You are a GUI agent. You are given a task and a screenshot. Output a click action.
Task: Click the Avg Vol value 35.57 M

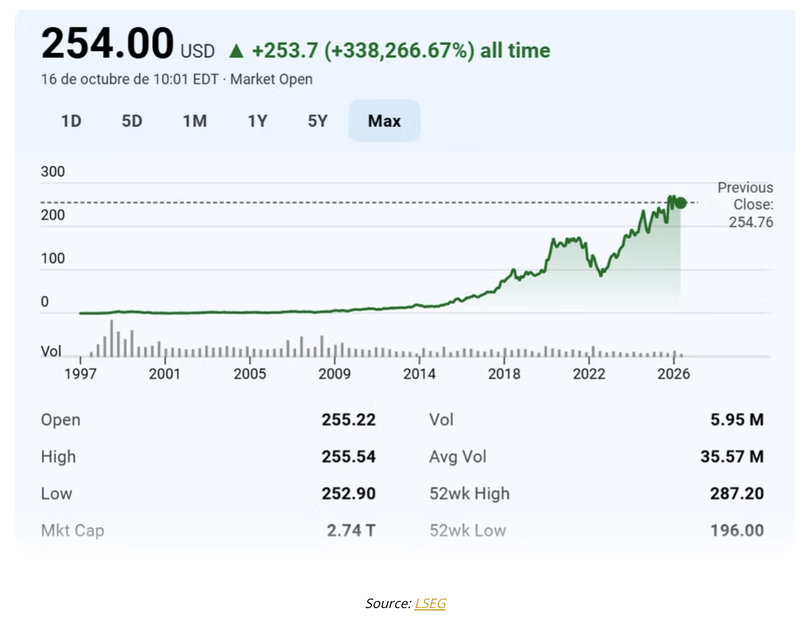732,457
